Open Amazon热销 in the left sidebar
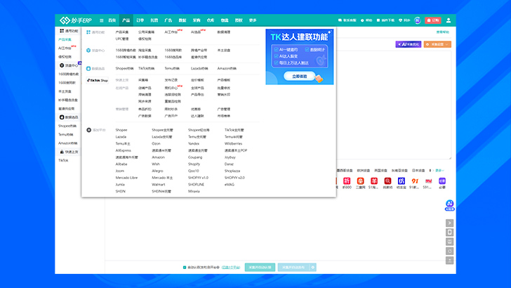The image size is (511, 288). (x=68, y=143)
